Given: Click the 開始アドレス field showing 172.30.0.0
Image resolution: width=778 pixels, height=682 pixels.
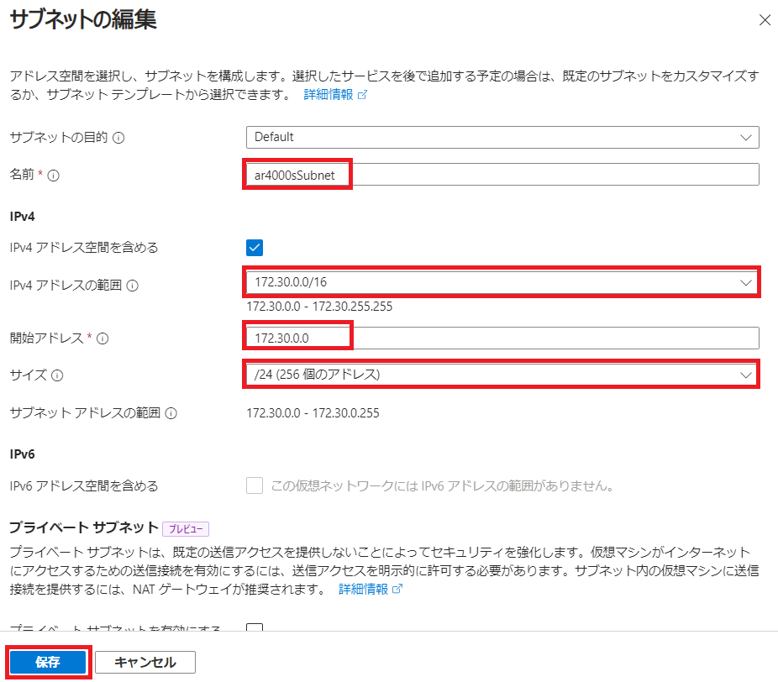Looking at the screenshot, I should point(502,338).
